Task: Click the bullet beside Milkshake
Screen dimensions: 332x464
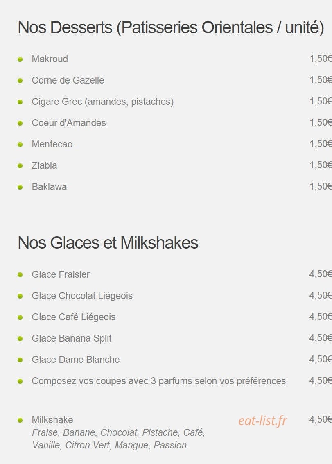Action: [20, 420]
